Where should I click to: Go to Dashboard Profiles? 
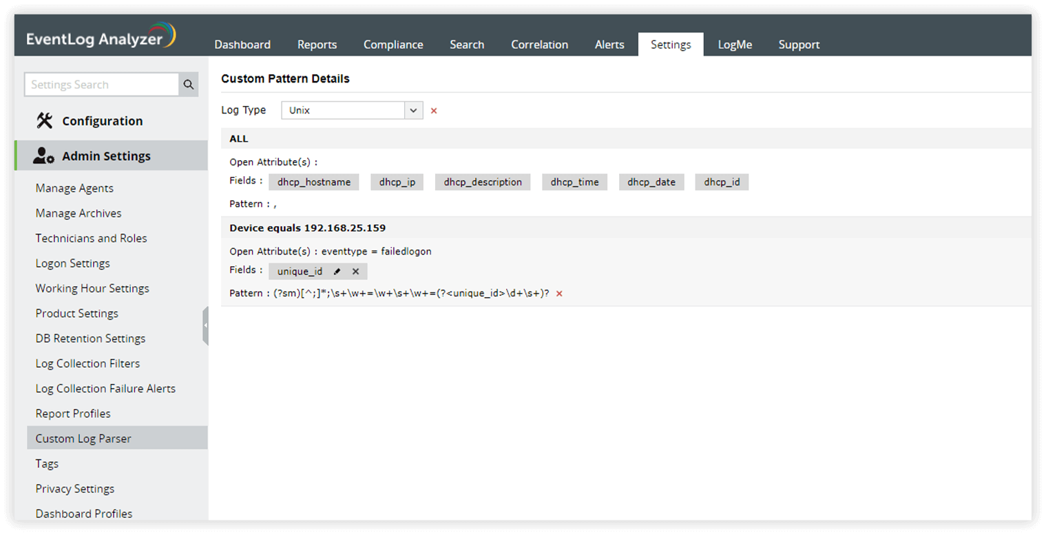point(84,514)
